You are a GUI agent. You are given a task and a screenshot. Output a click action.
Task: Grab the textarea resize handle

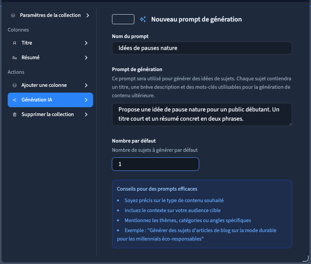point(290,124)
